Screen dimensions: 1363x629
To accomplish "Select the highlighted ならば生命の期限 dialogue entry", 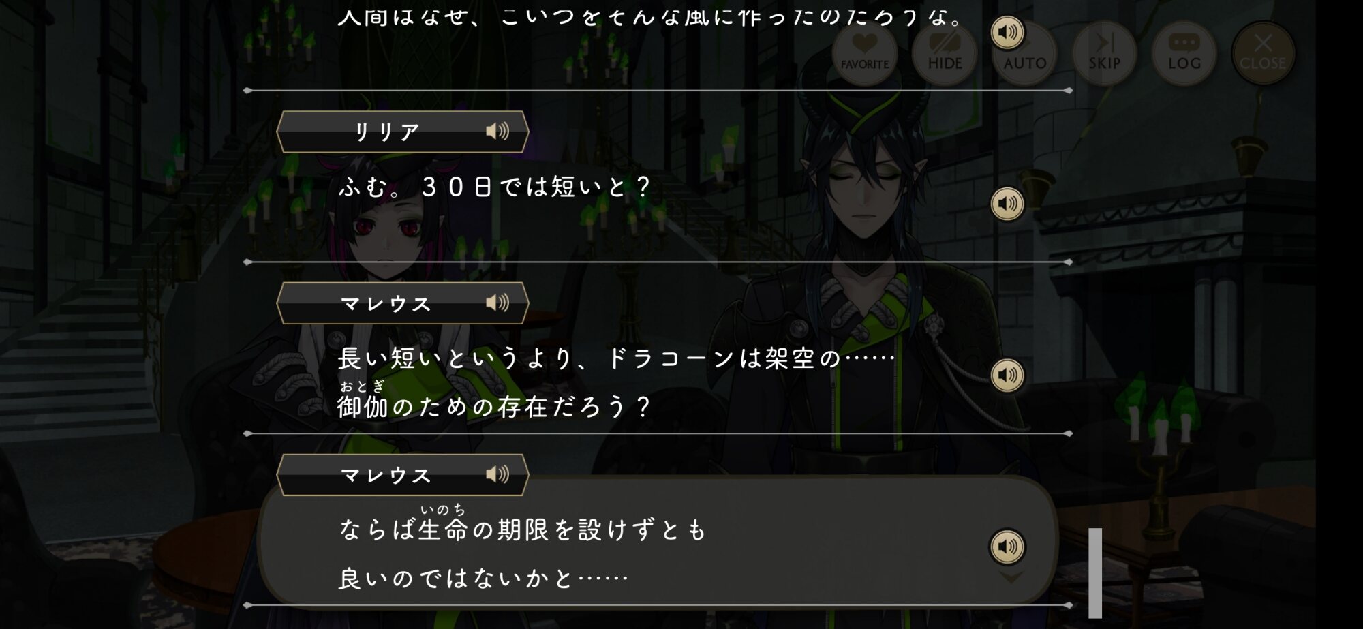I will point(658,542).
